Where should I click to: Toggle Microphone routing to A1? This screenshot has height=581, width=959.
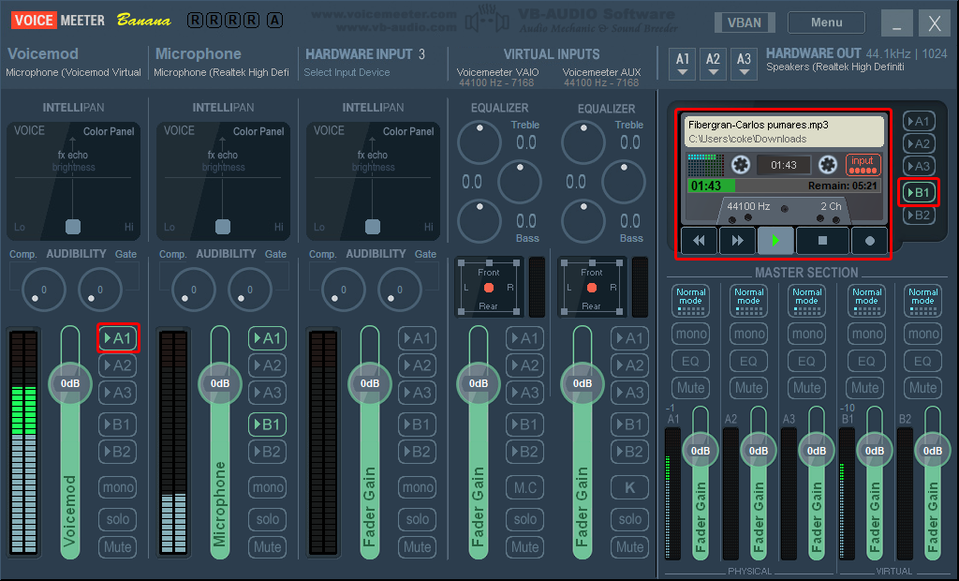pyautogui.click(x=267, y=338)
